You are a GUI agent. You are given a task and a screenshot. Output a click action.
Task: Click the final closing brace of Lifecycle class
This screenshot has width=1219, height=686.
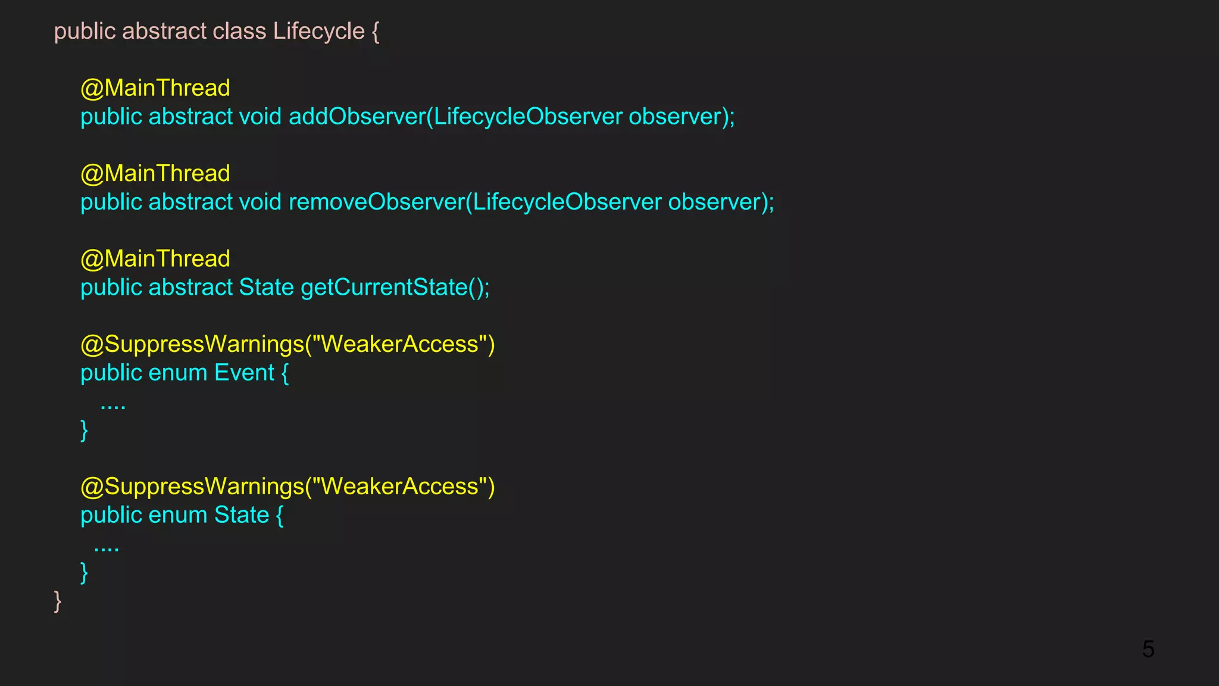click(x=58, y=601)
